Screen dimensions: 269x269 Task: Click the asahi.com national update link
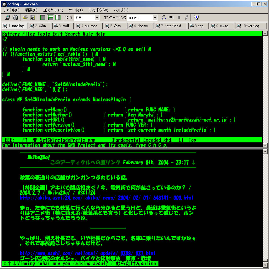click(88, 253)
